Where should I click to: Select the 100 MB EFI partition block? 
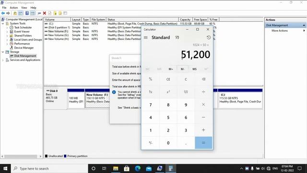[x=76, y=98]
